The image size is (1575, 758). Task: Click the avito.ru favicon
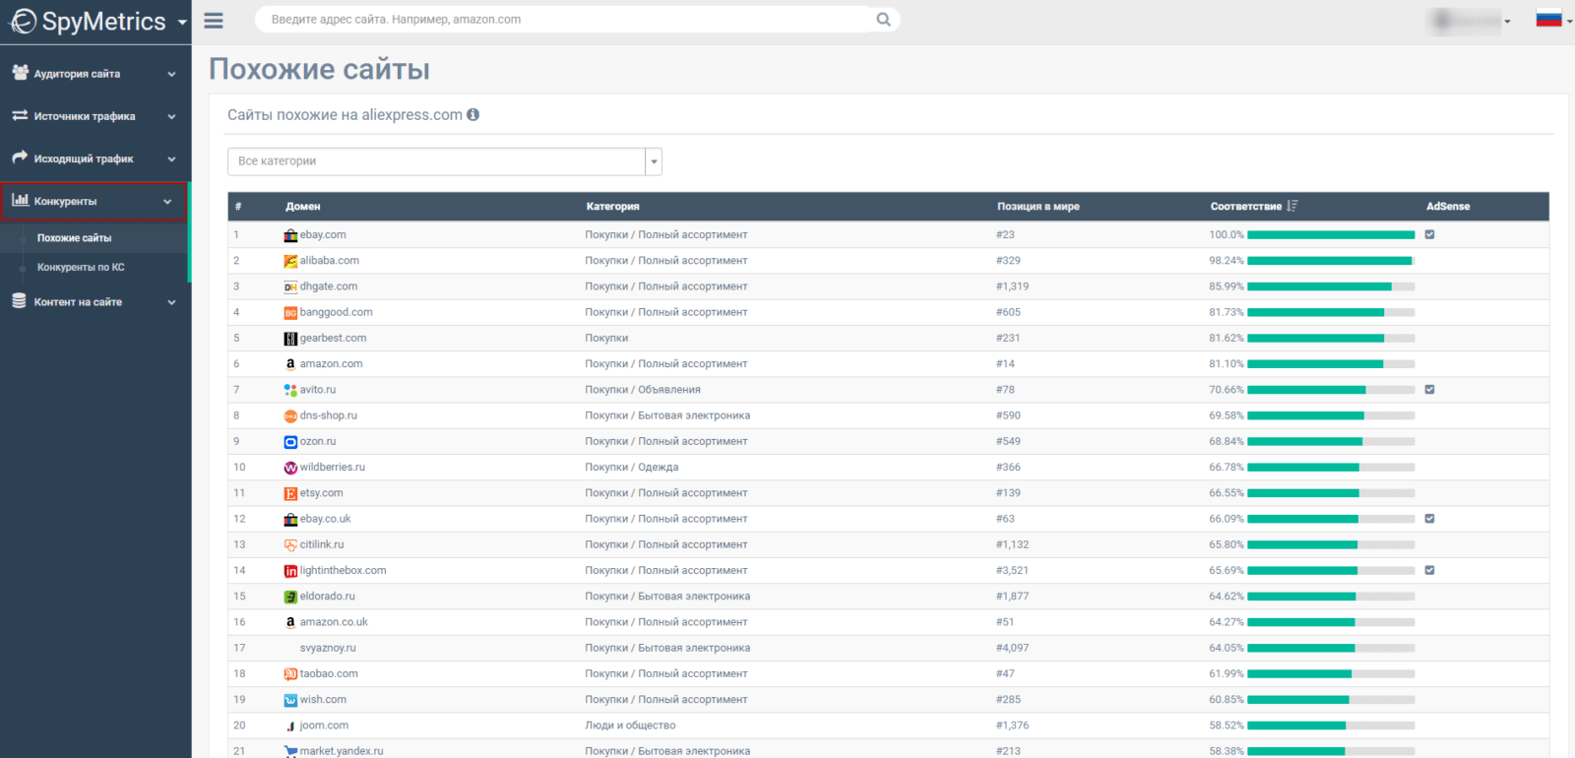click(290, 390)
